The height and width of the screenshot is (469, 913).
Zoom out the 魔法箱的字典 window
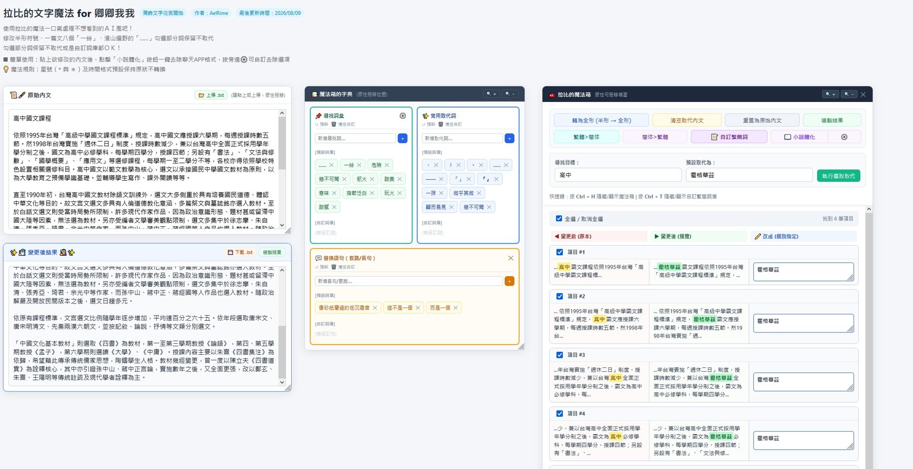click(509, 94)
